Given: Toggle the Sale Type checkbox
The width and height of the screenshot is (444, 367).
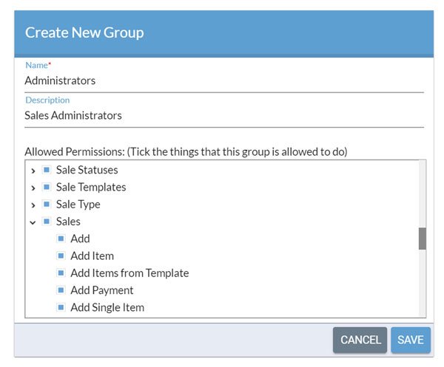Looking at the screenshot, I should tap(47, 204).
